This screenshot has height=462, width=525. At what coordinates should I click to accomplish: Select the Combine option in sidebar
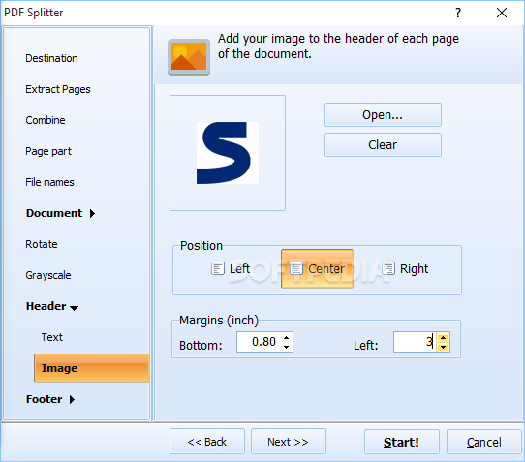(x=46, y=120)
